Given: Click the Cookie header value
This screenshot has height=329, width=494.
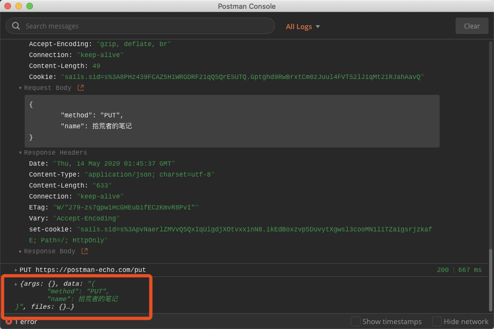Looking at the screenshot, I should 242,77.
